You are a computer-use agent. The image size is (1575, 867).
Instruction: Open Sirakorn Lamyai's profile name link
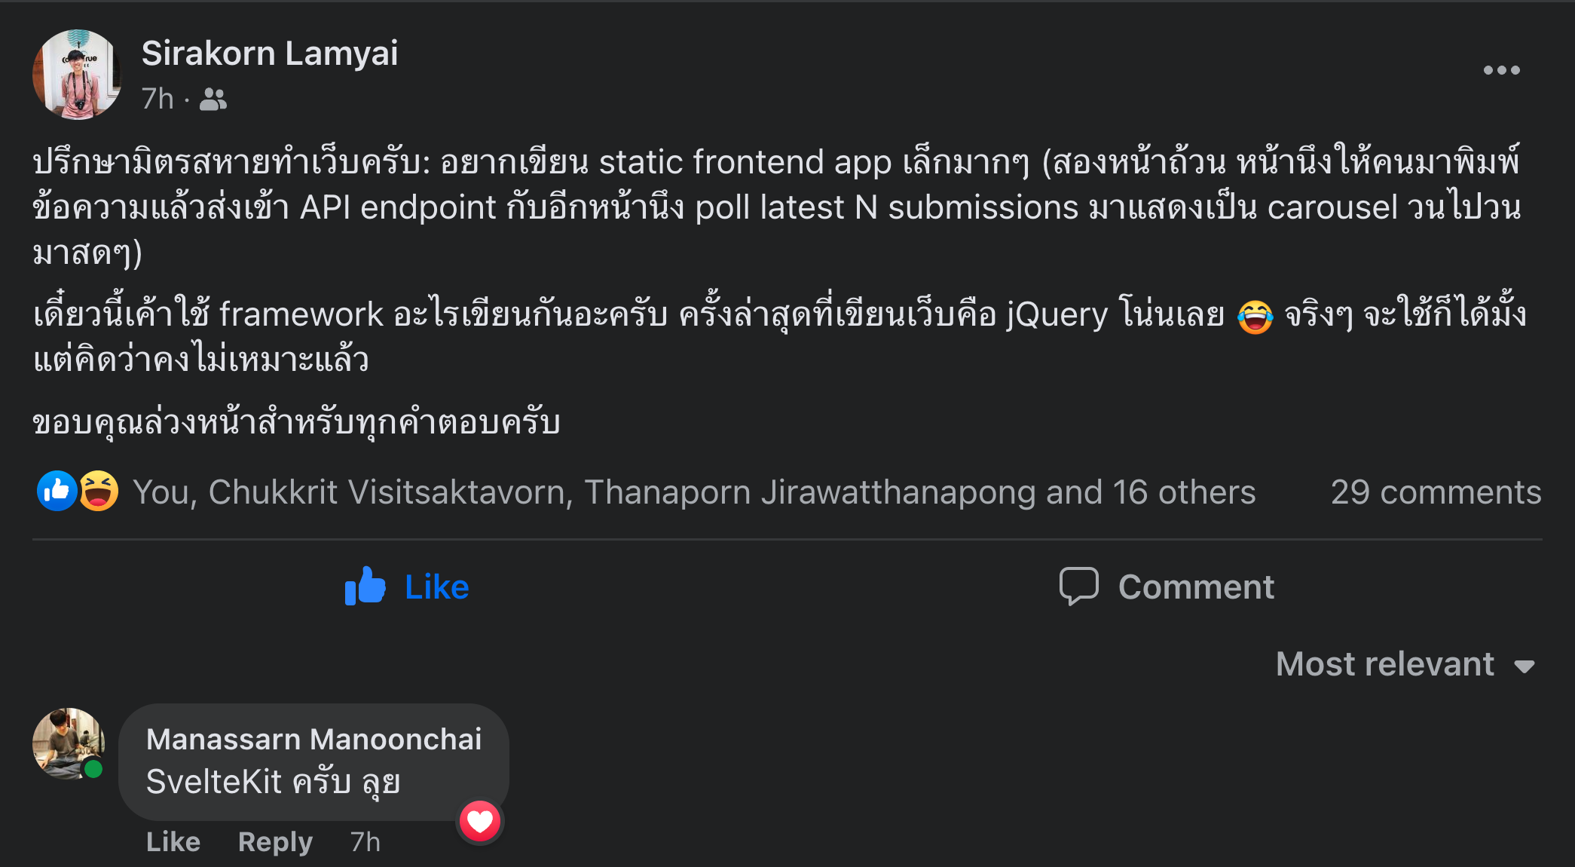pos(270,54)
